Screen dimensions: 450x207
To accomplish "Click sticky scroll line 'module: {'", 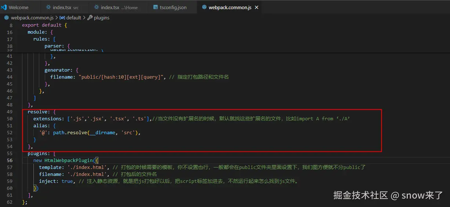I will (x=40, y=32).
